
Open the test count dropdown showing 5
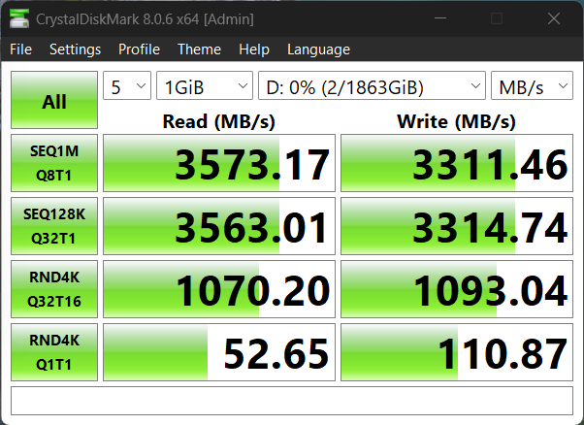point(127,87)
